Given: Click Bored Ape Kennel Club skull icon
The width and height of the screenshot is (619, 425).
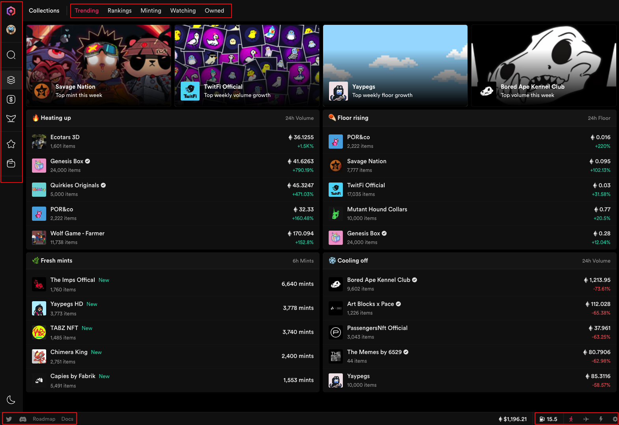Looking at the screenshot, I should pyautogui.click(x=336, y=284).
